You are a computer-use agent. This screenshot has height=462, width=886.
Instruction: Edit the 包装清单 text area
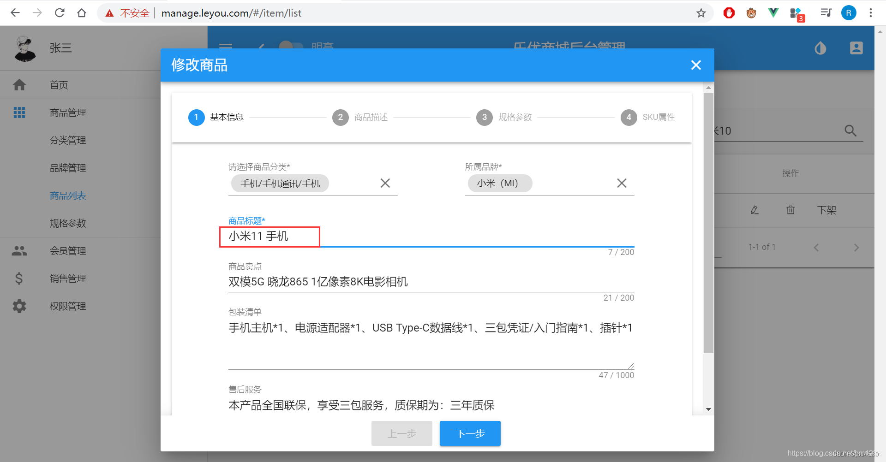[431, 344]
